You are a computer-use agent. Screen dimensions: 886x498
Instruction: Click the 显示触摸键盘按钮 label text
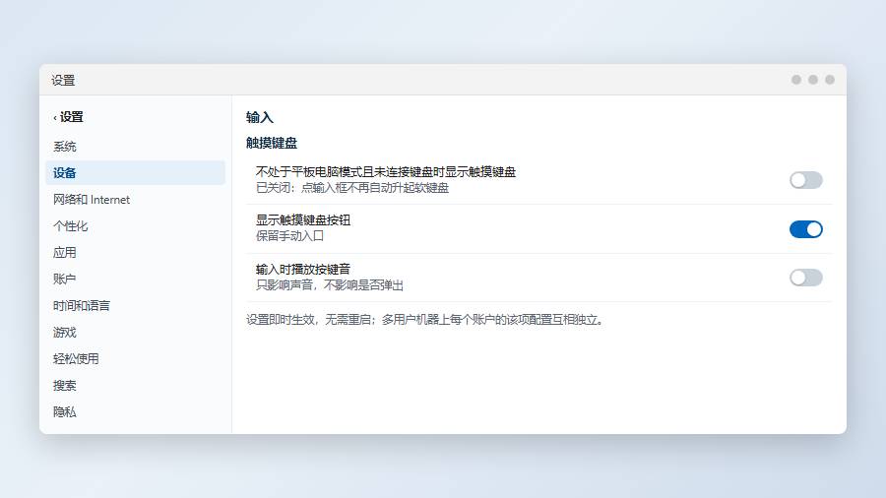pos(303,220)
